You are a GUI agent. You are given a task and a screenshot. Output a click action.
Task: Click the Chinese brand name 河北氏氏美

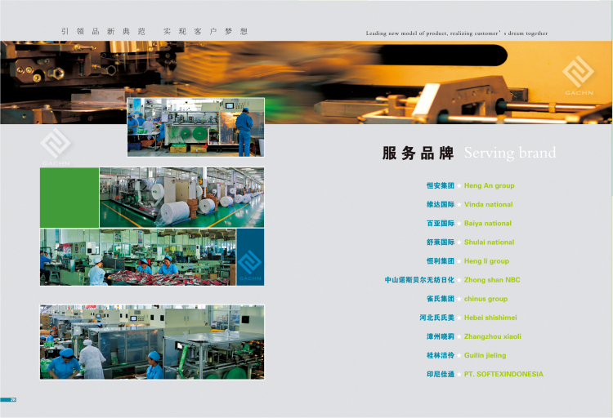coord(436,318)
